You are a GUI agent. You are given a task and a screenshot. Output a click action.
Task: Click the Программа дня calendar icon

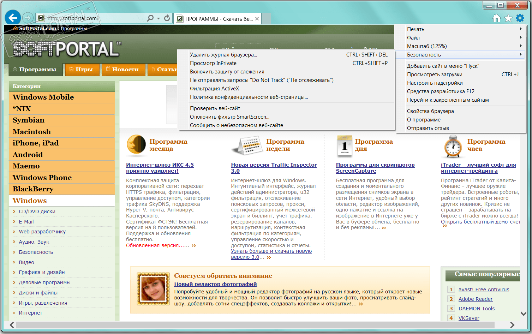344,146
